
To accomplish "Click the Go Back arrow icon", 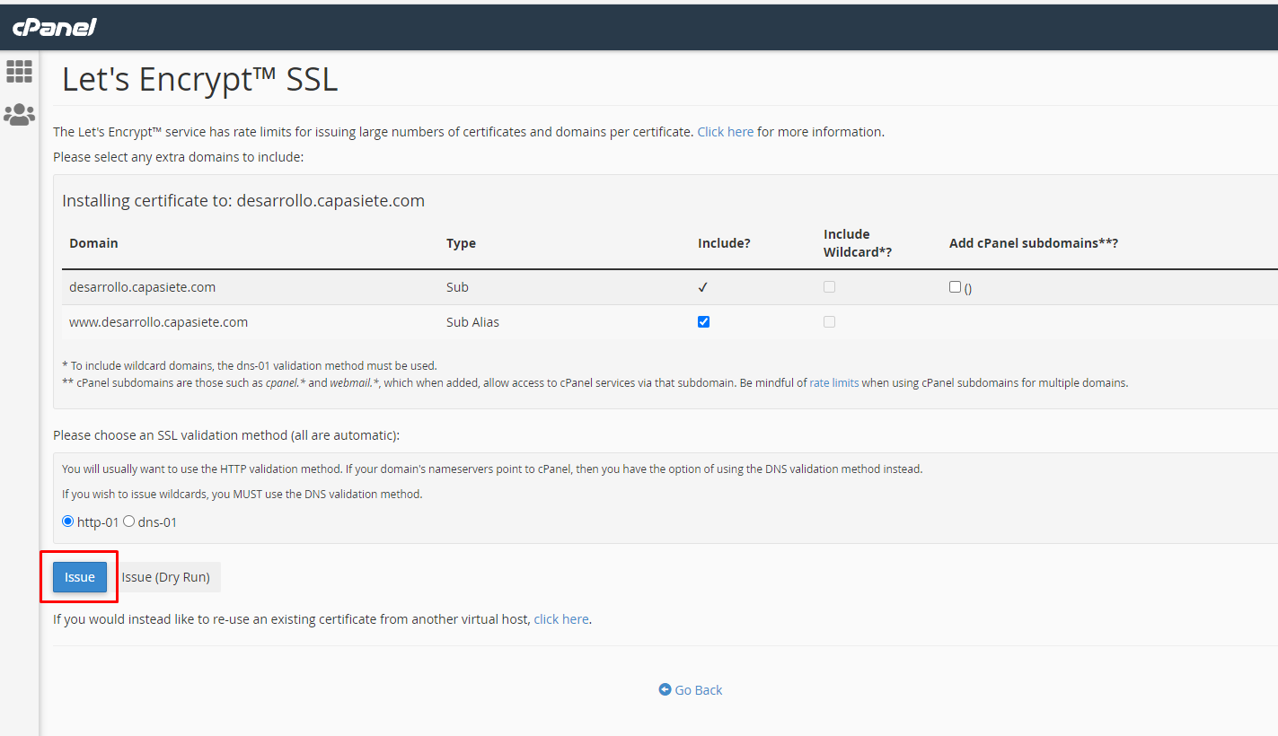I will point(665,689).
